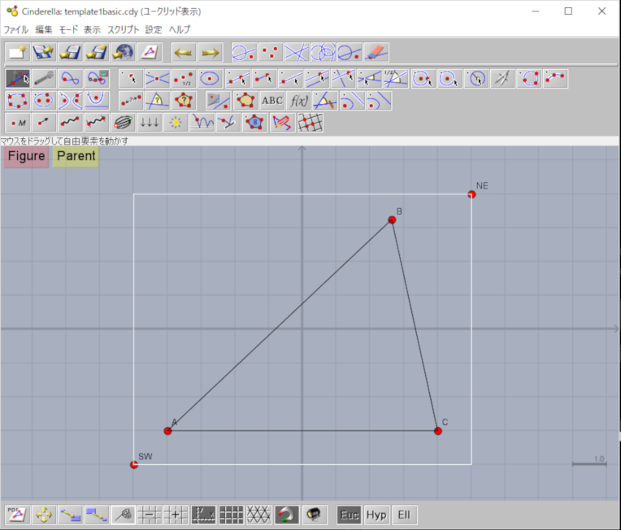The image size is (621, 530).
Task: Click the four-arrow pan view icon
Action: tap(44, 515)
